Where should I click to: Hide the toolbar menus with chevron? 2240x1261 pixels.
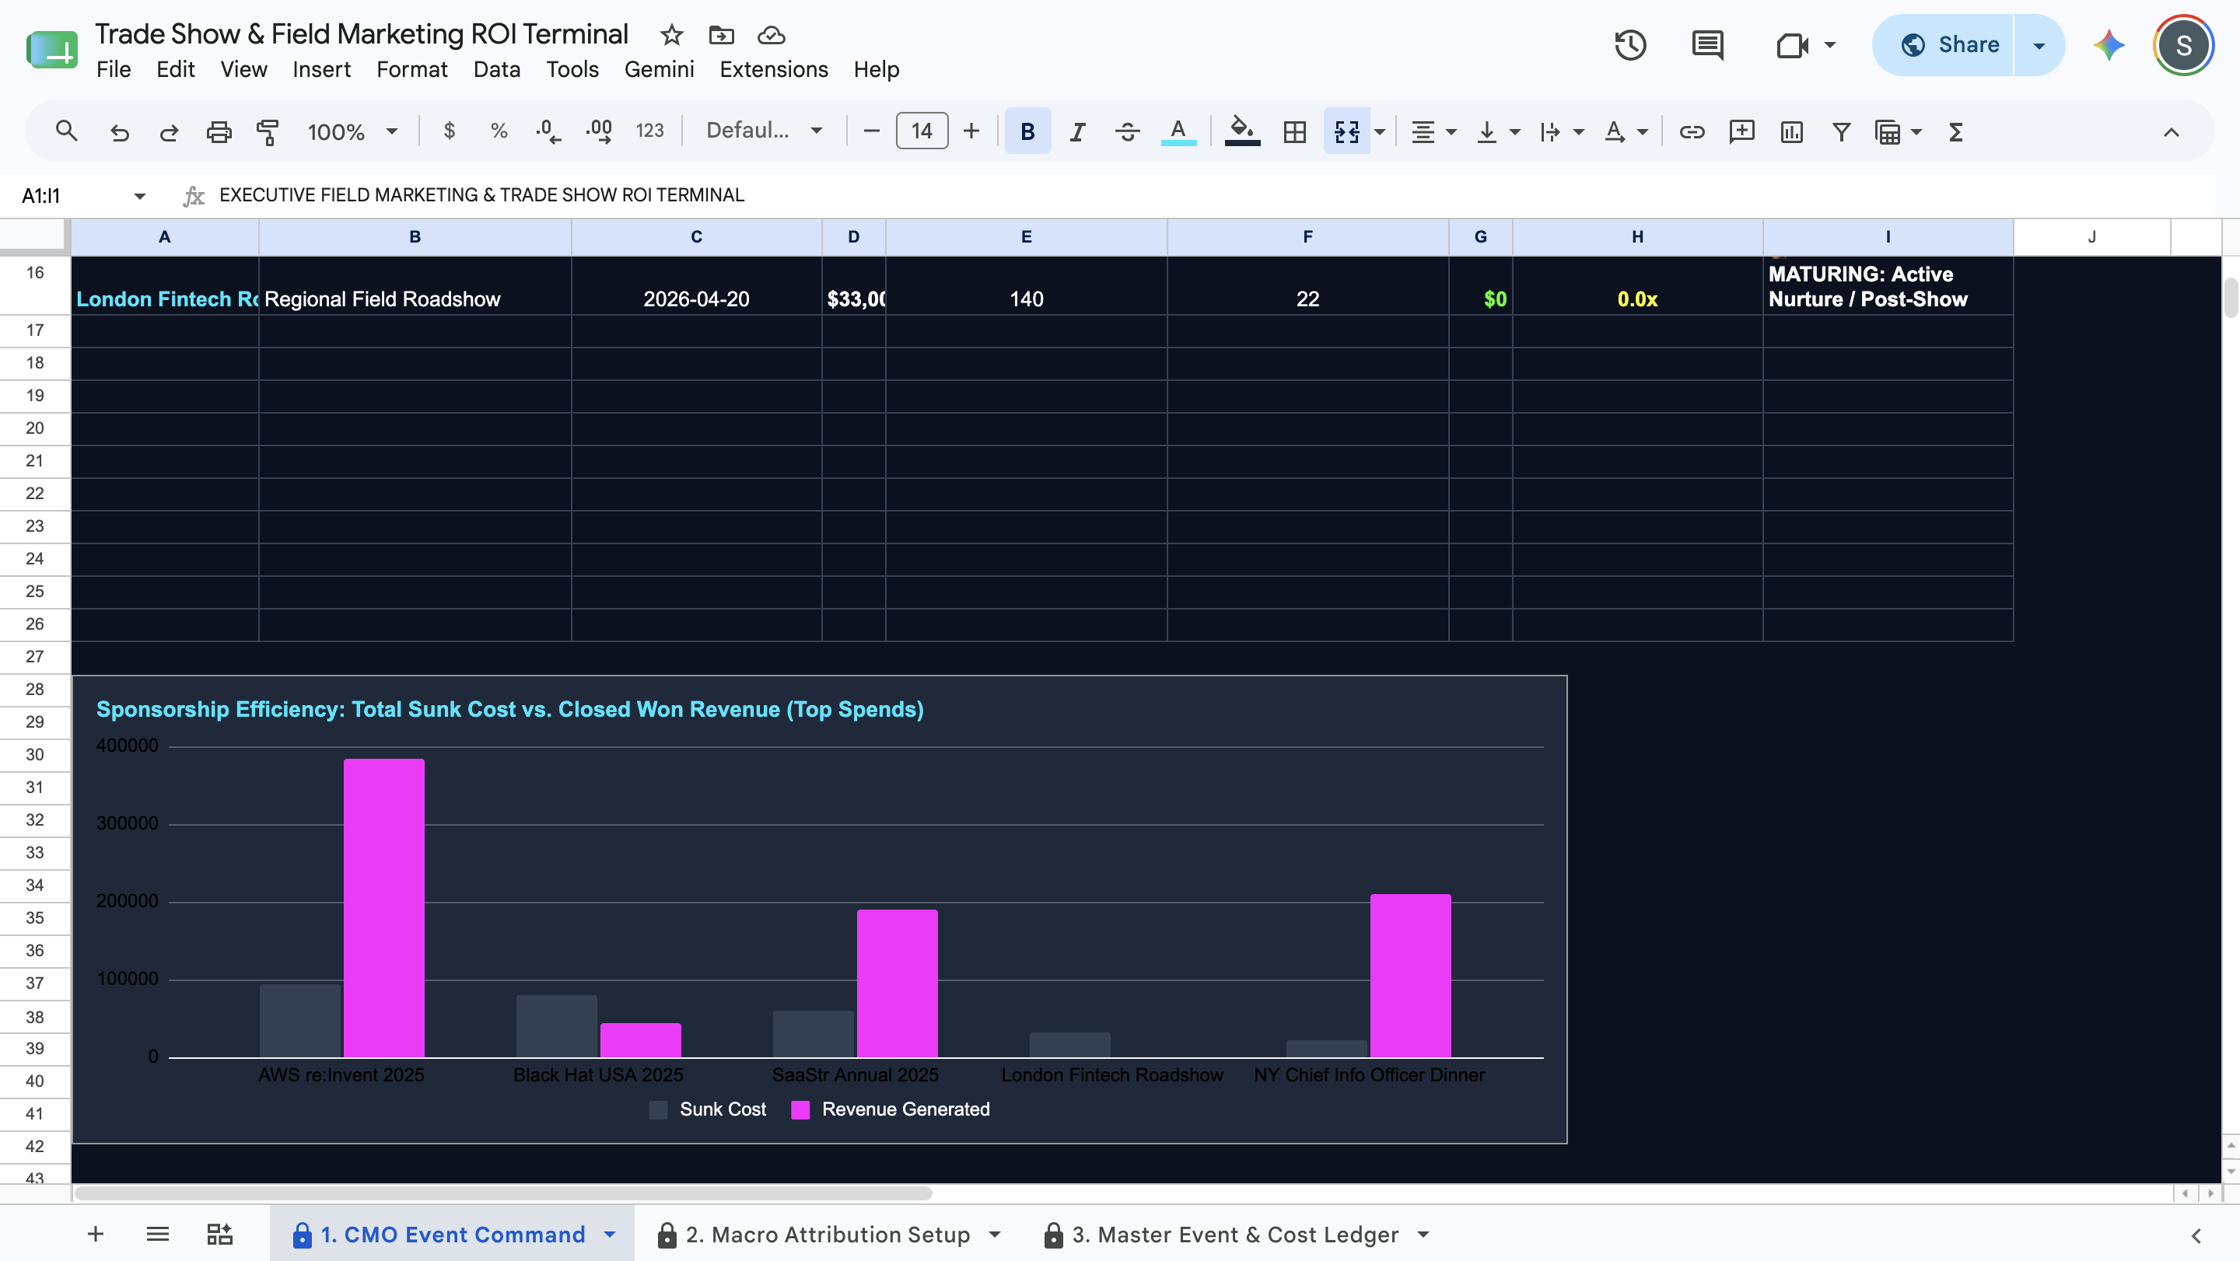click(x=2171, y=131)
